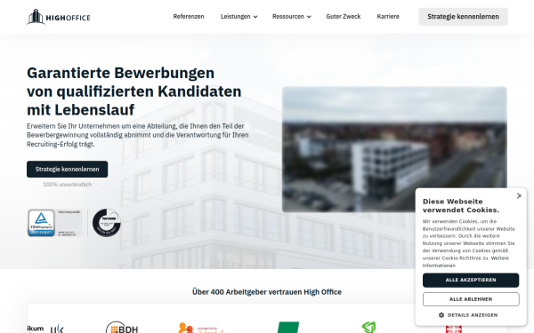Click the green parallelogram client logo
Screen dimensions: 534x333
288,328
